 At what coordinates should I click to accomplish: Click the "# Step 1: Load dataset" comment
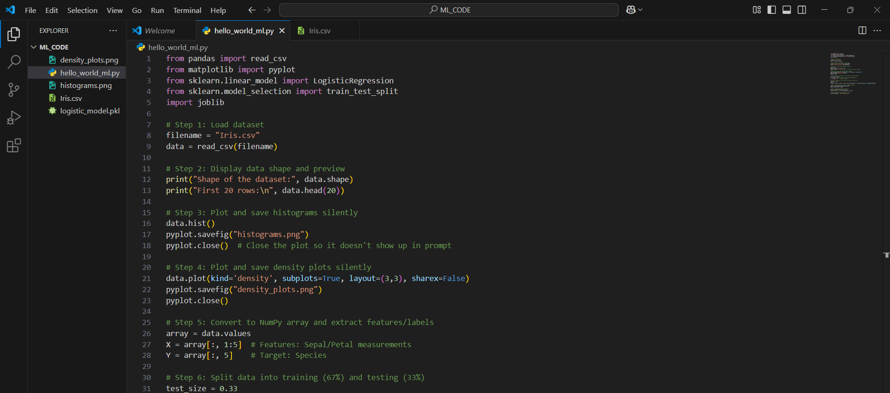215,125
